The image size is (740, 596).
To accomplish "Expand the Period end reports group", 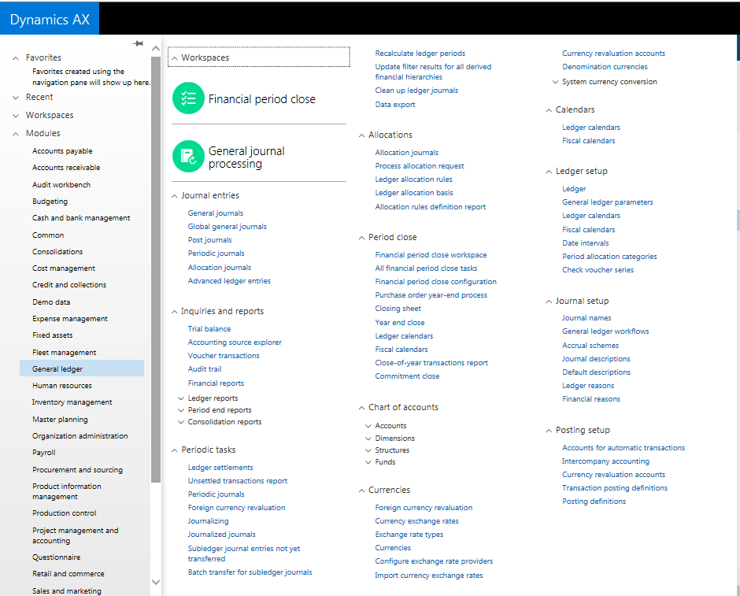I will [x=181, y=410].
